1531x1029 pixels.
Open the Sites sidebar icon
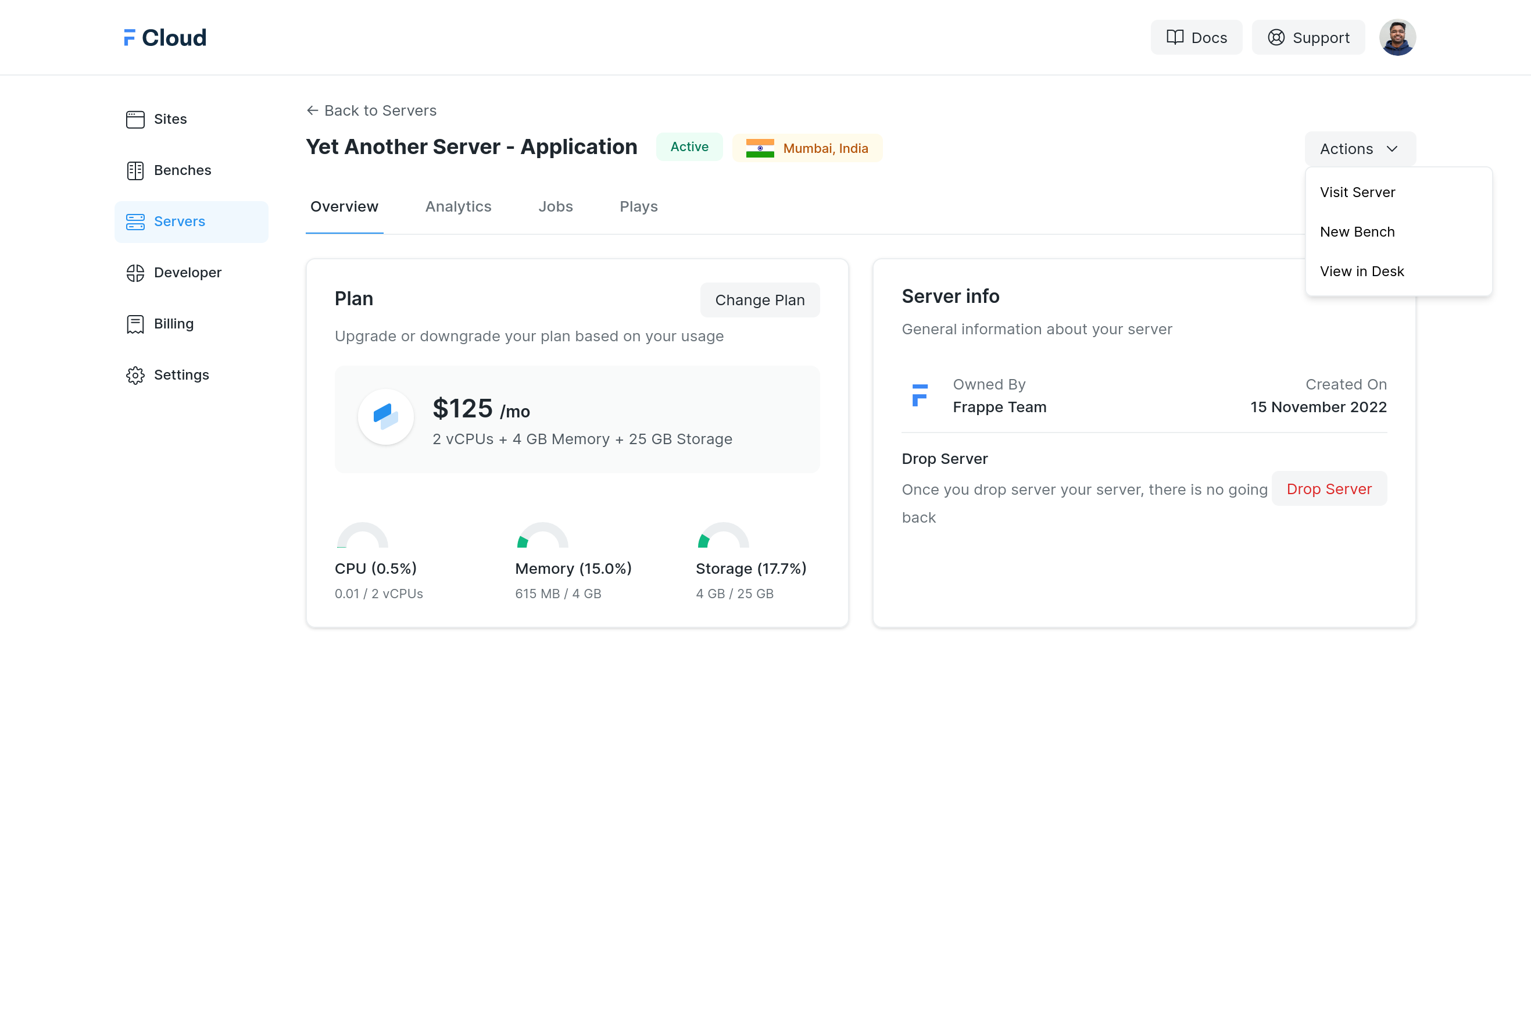pyautogui.click(x=135, y=119)
